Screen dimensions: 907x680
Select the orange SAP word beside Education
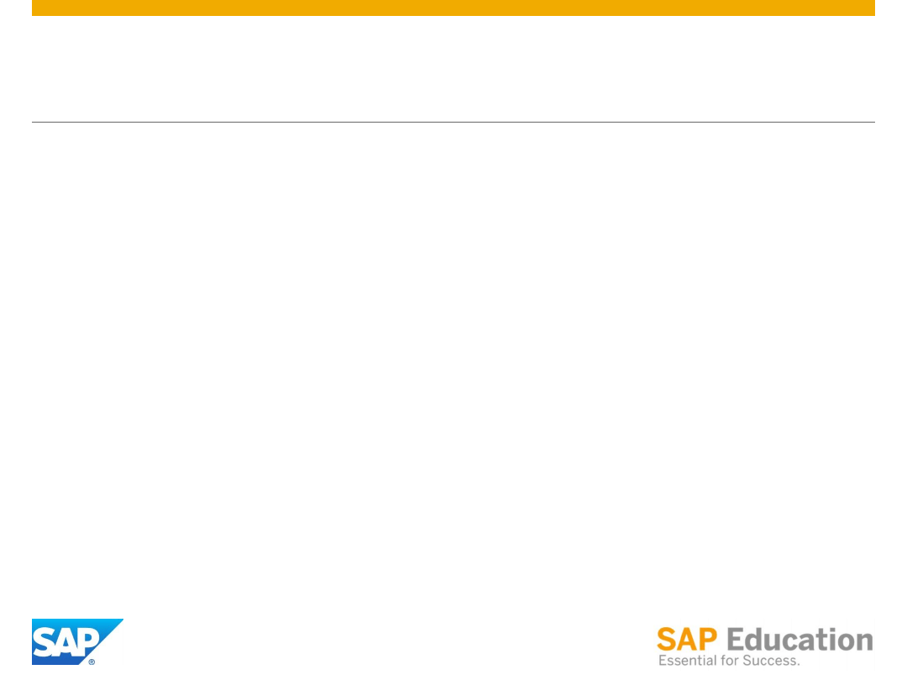tap(687, 640)
